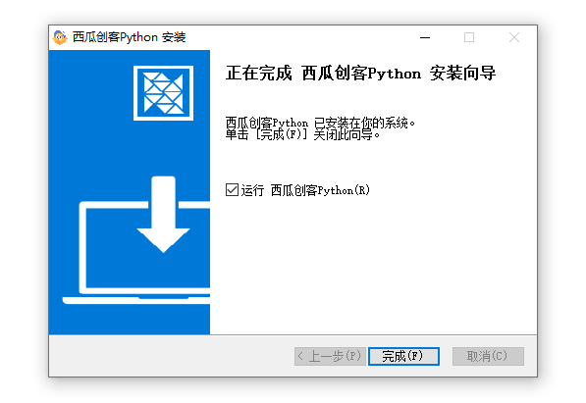Click the white download arrow graphic
The image size is (586, 403).
point(163,215)
